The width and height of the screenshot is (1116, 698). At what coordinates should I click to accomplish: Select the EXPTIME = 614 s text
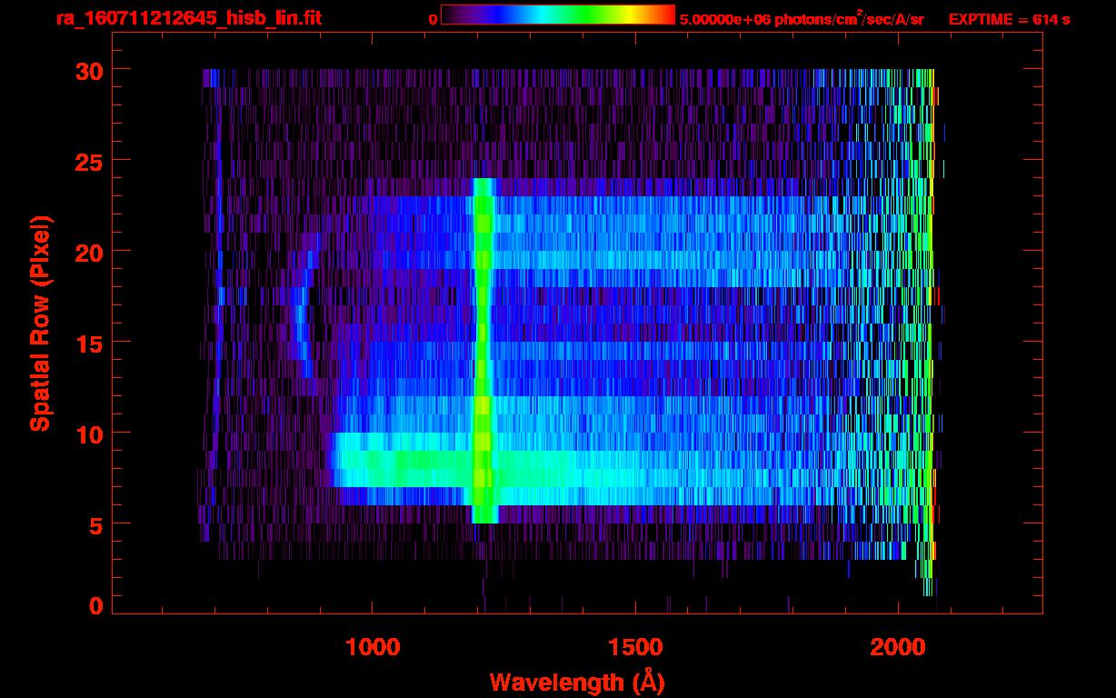[1009, 19]
